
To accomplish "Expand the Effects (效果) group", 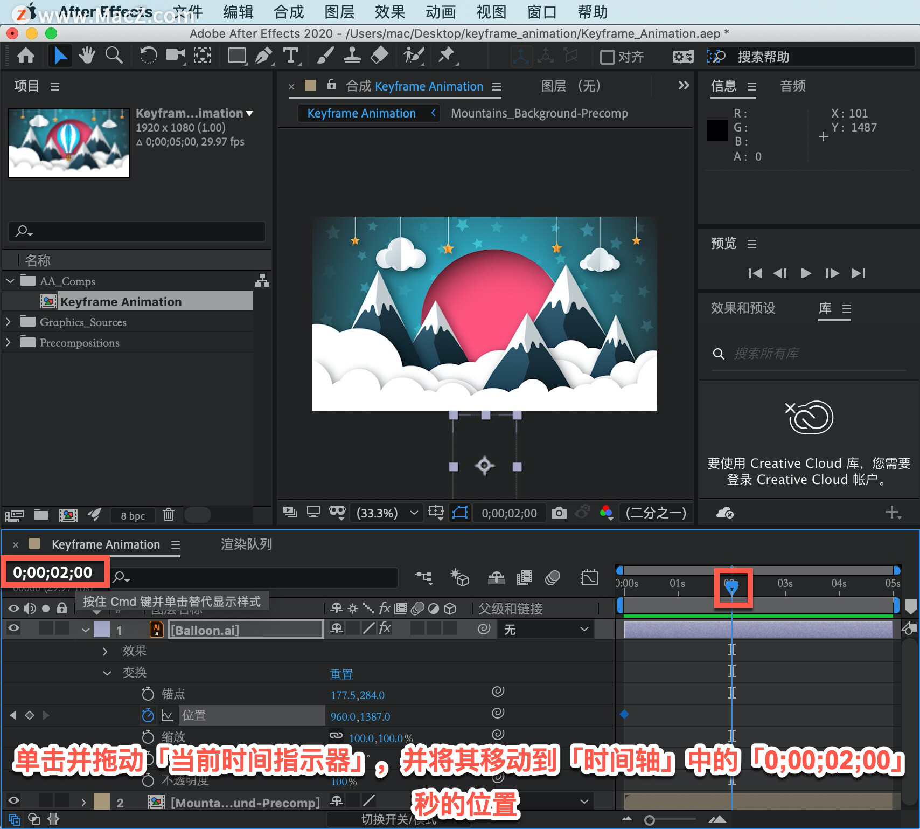I will click(106, 651).
